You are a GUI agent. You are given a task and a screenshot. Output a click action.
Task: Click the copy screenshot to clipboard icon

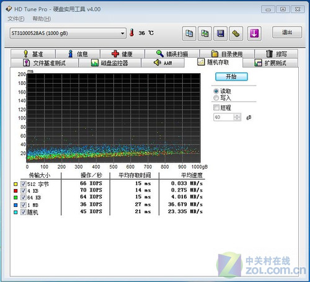click(x=205, y=33)
